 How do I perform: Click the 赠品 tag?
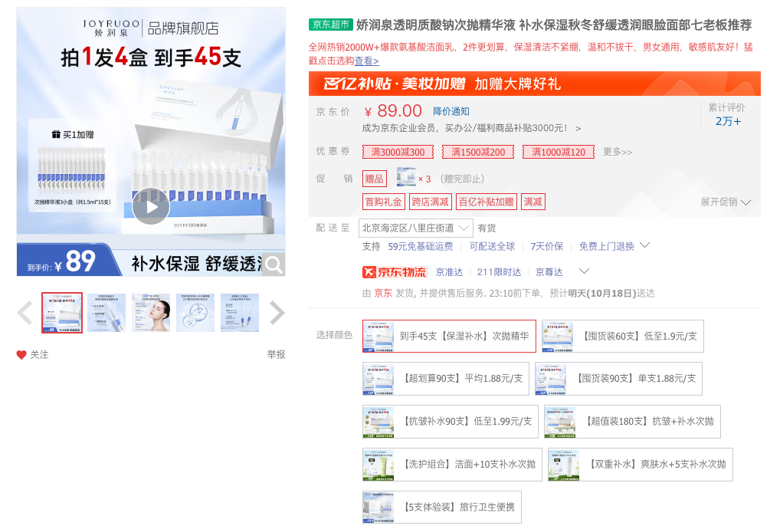click(x=374, y=179)
